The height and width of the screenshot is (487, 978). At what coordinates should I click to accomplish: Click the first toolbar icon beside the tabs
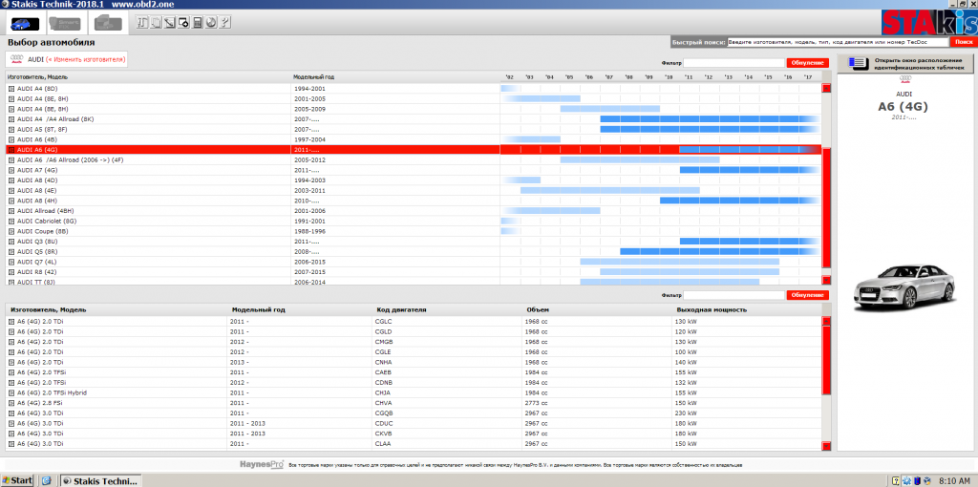point(143,23)
